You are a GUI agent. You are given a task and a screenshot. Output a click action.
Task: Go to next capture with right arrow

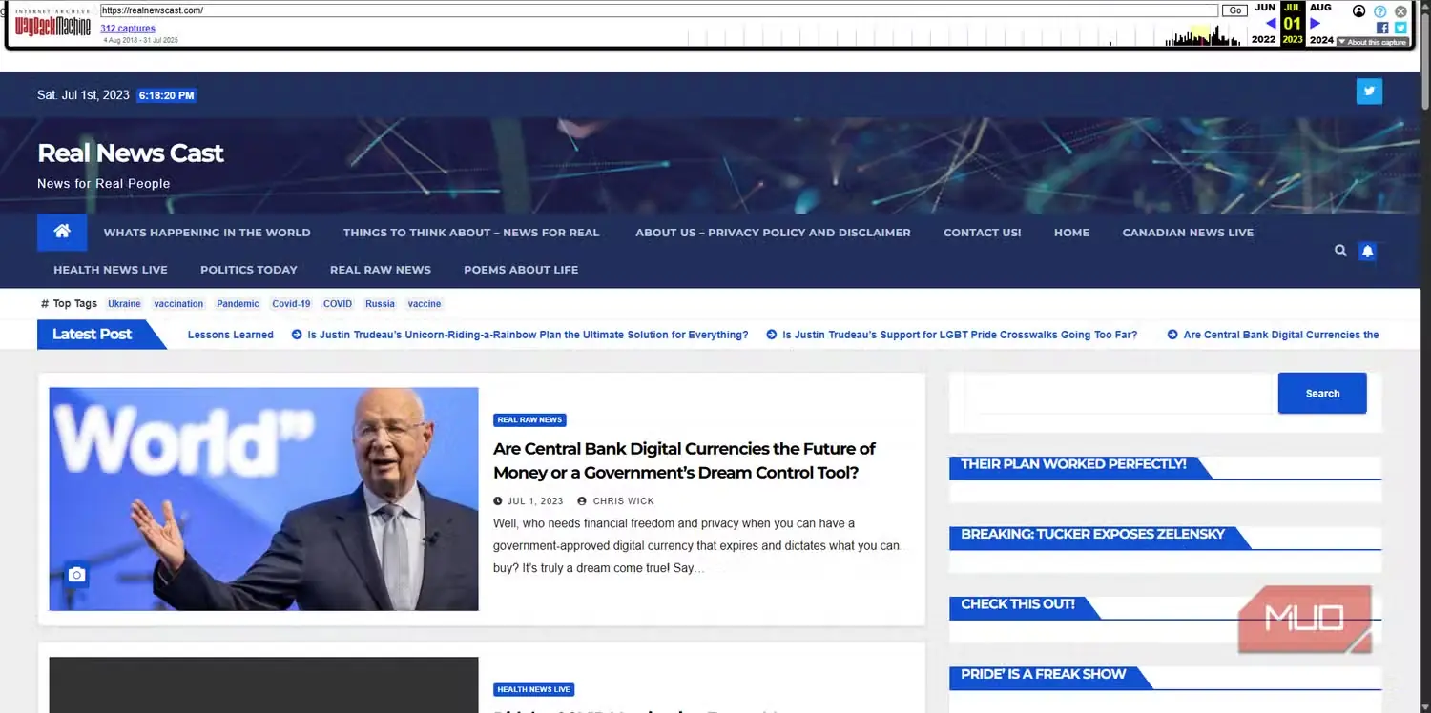coord(1316,23)
